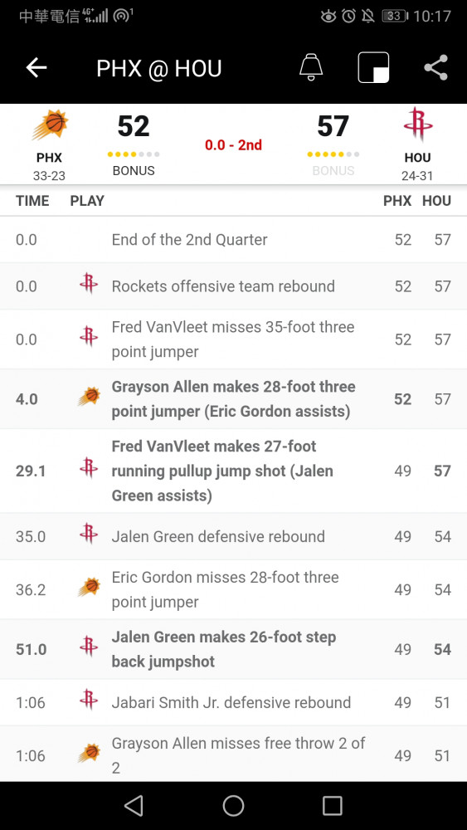Tap Suns icon beside Grayson Allen three-pointer
467x830 pixels.
click(x=88, y=397)
